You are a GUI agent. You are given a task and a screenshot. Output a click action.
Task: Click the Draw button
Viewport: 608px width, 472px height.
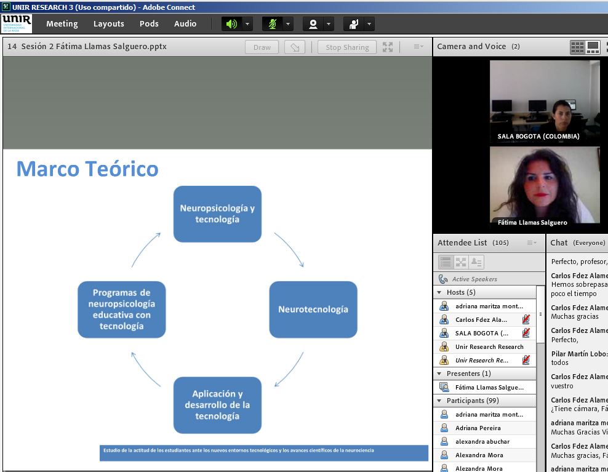(262, 47)
